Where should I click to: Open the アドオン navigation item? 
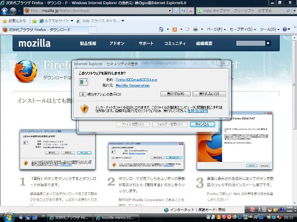pos(117,43)
